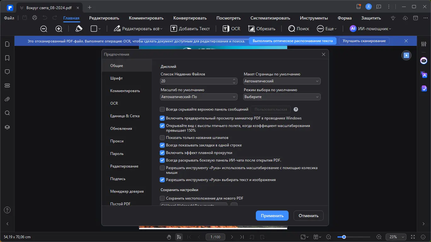The image size is (431, 242).
Task: Open the blue user account avatar
Action: click(x=369, y=7)
